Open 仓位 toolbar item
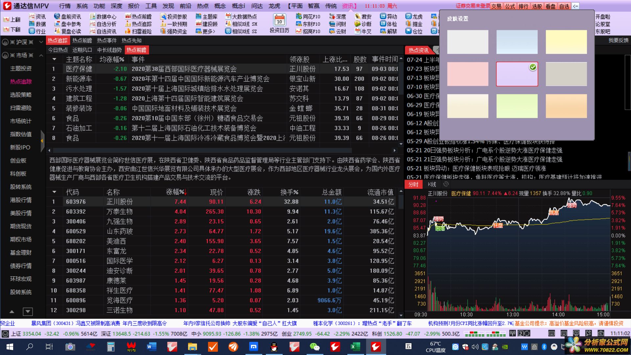631x355 pixels. click(x=414, y=32)
